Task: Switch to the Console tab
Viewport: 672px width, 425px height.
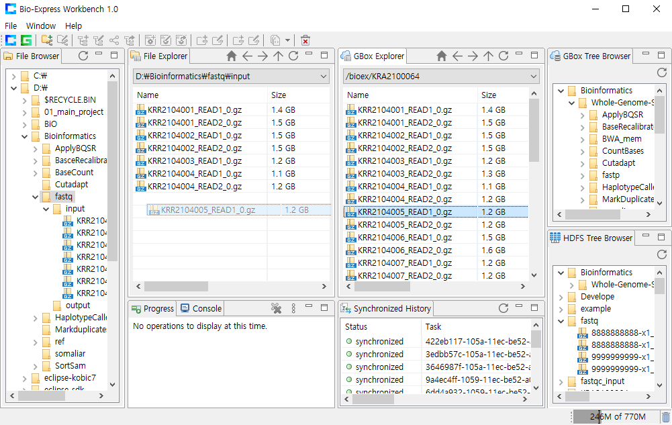Action: pyautogui.click(x=201, y=308)
